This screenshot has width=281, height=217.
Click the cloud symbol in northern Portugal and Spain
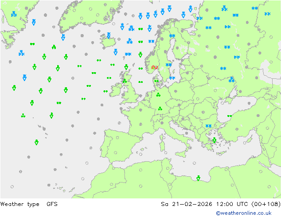[117, 138]
